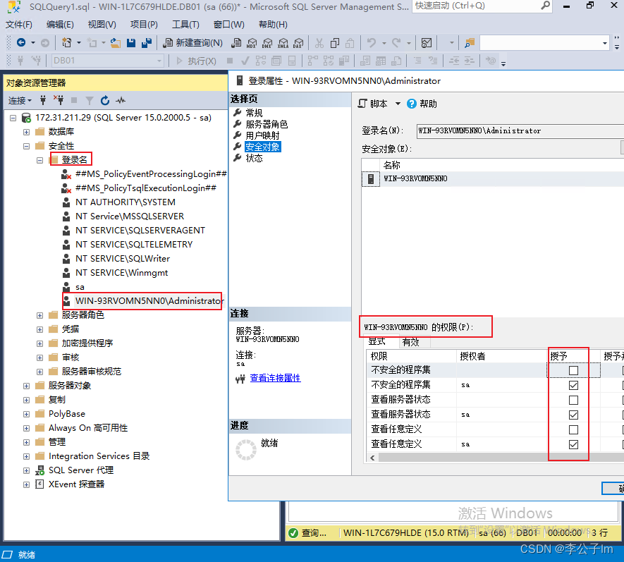Click the Activity Monitor toolbar icon
The width and height of the screenshot is (624, 562).
(426, 42)
